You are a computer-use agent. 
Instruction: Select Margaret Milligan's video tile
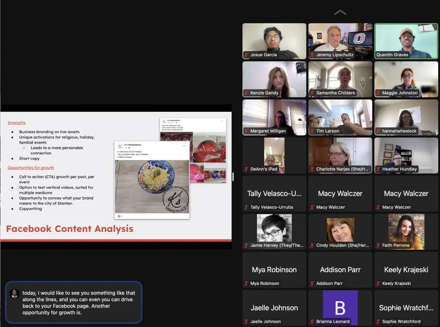[x=274, y=117]
